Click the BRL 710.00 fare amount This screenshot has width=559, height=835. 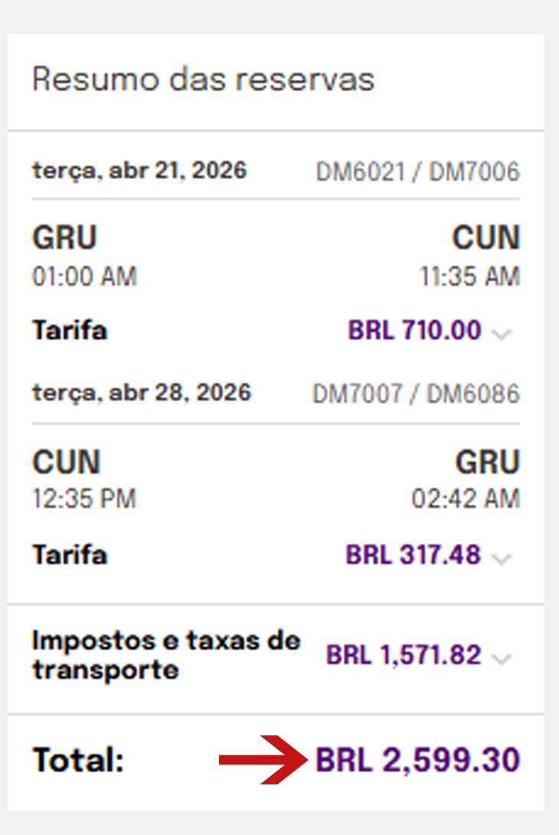click(415, 329)
